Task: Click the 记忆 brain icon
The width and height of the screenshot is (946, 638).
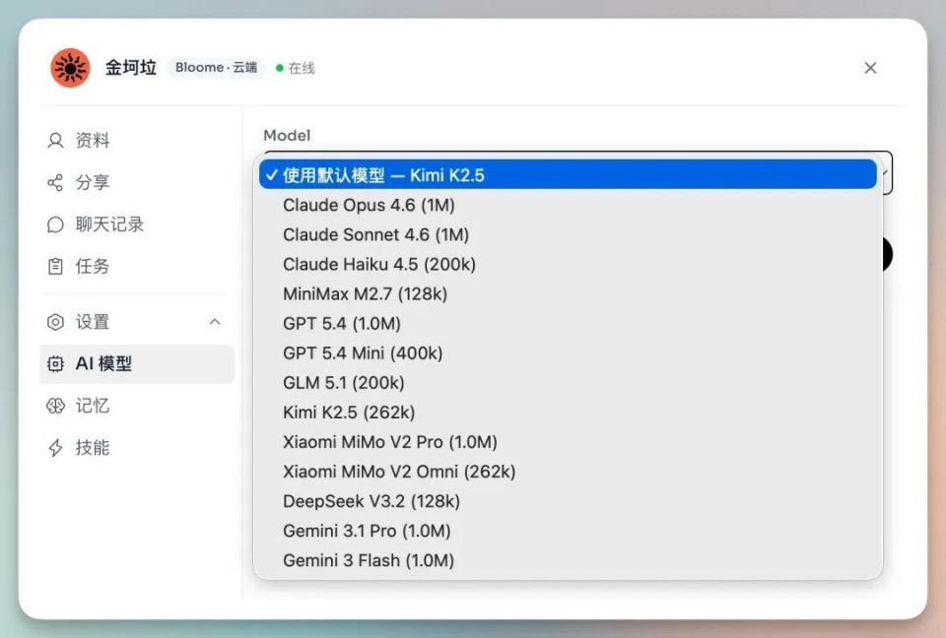Action: pos(55,406)
